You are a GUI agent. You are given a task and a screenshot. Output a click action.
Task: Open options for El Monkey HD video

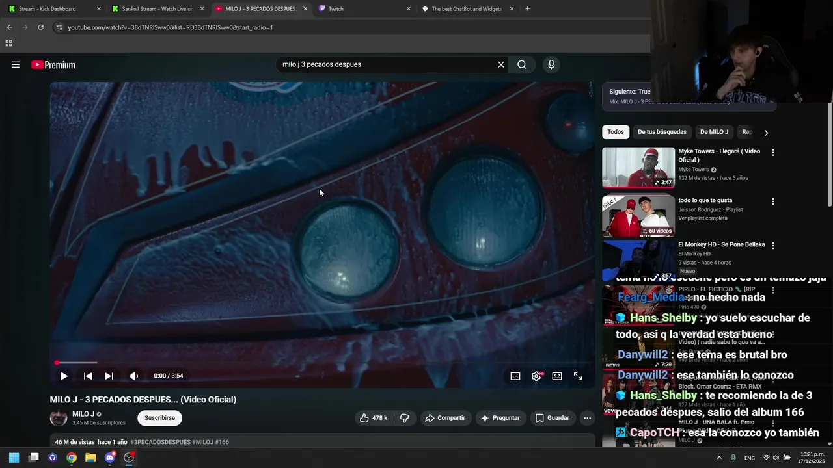point(773,246)
